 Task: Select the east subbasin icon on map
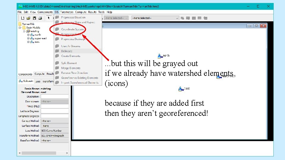181,89
